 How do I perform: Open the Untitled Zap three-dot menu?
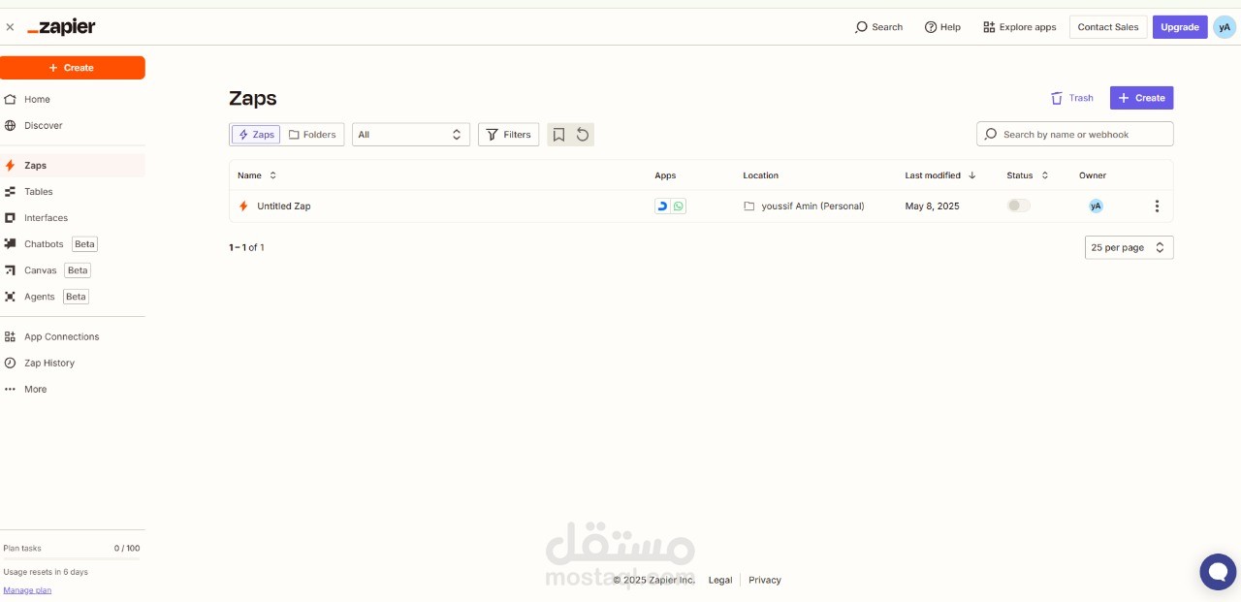point(1157,206)
